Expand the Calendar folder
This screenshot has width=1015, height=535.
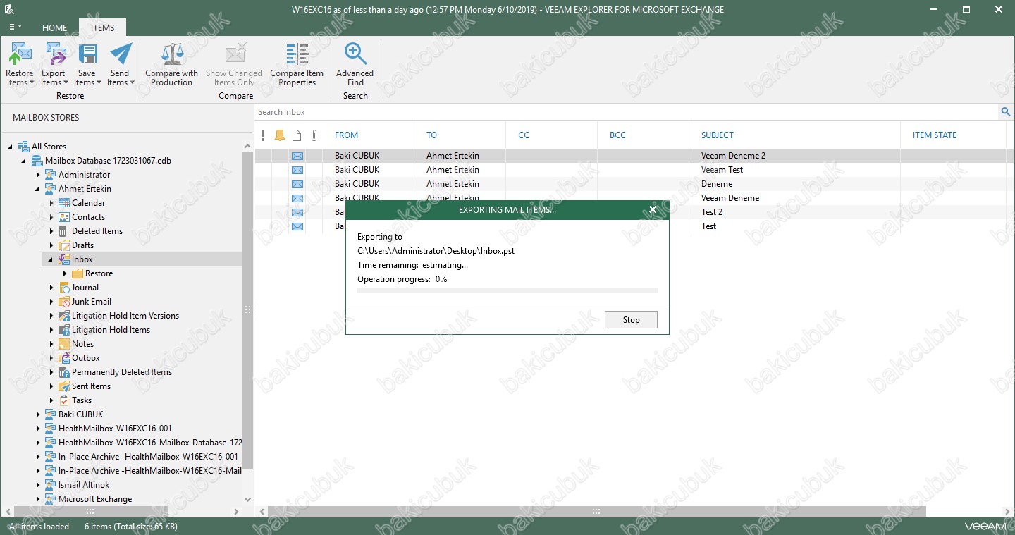click(51, 203)
